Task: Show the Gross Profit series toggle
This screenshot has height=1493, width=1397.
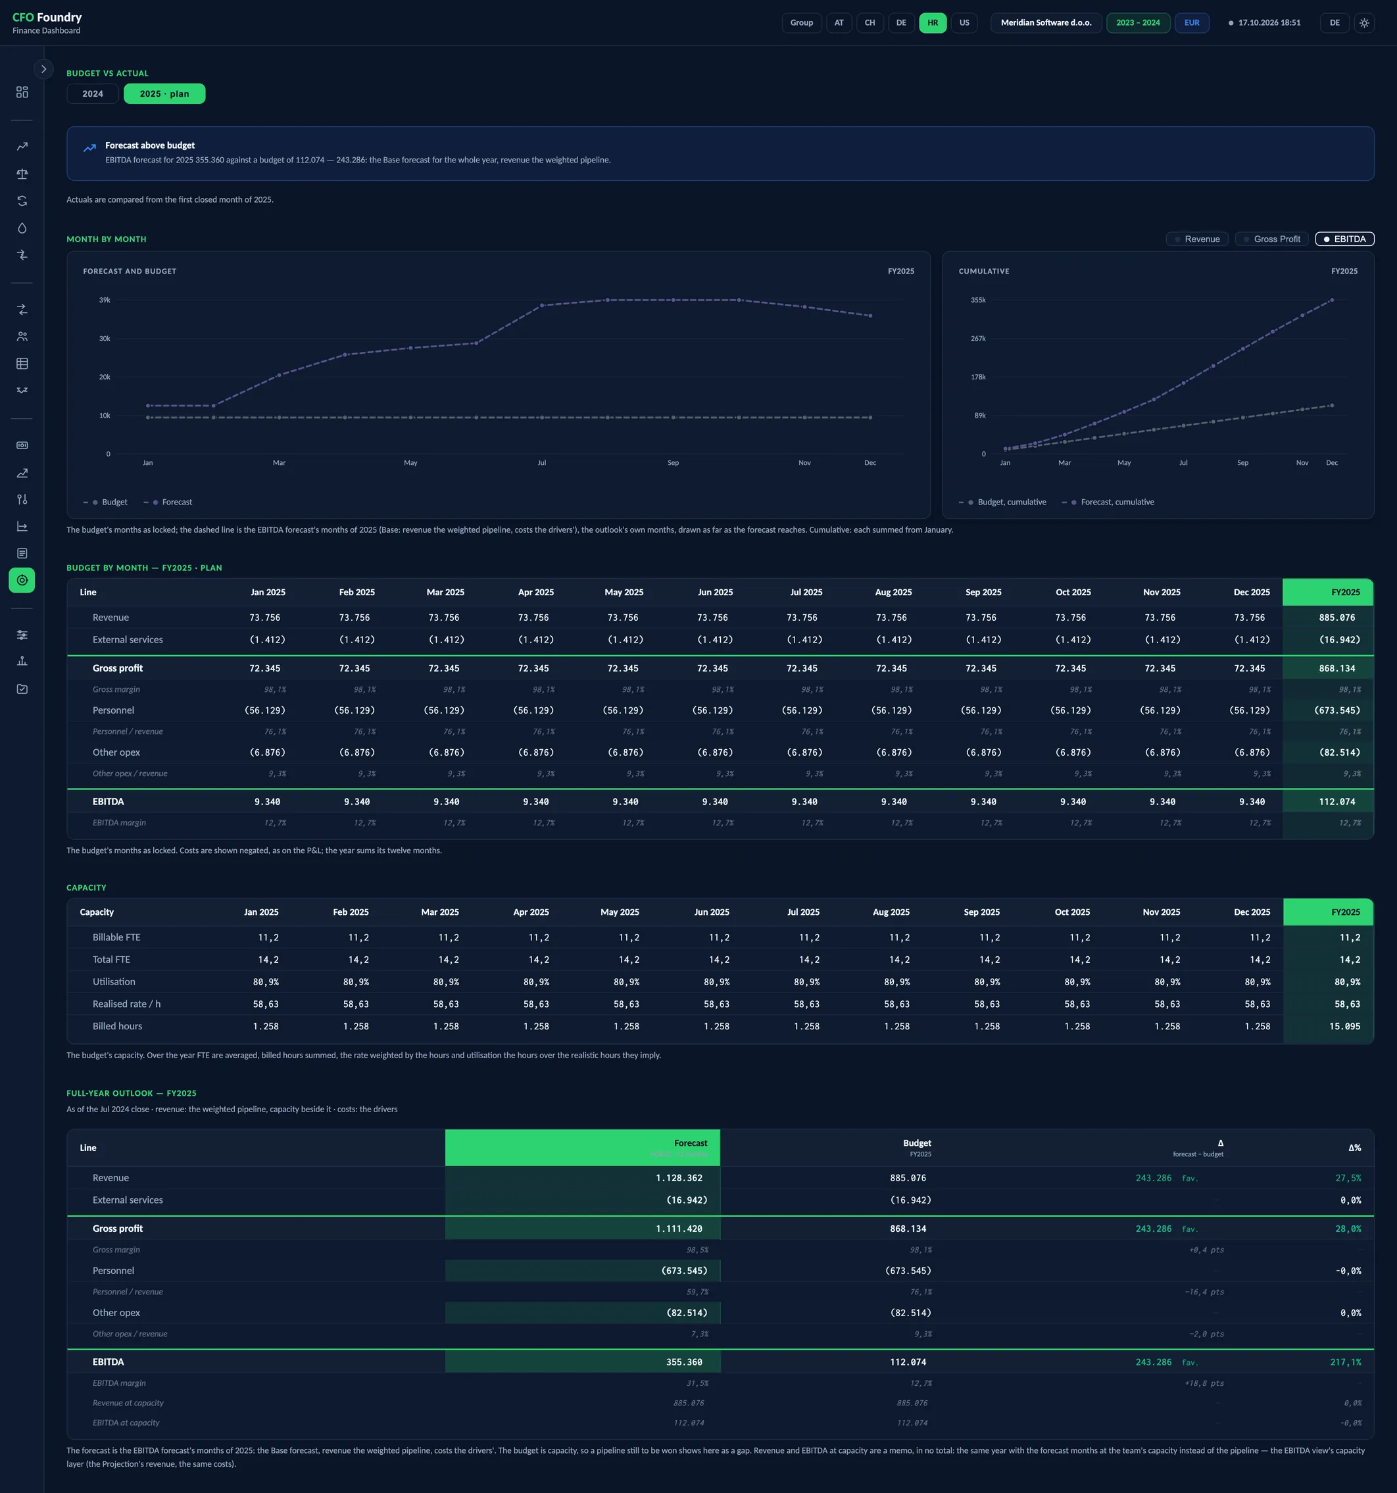Action: tap(1271, 239)
